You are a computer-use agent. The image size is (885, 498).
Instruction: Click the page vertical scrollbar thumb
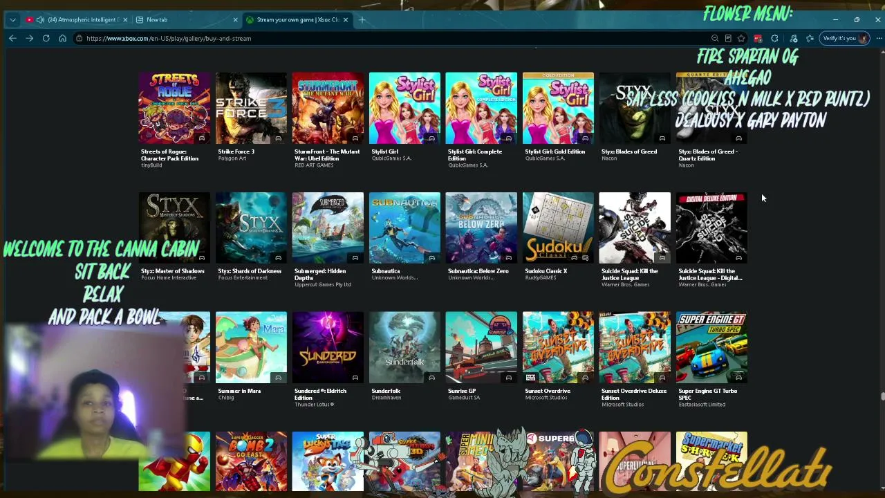coord(882,396)
